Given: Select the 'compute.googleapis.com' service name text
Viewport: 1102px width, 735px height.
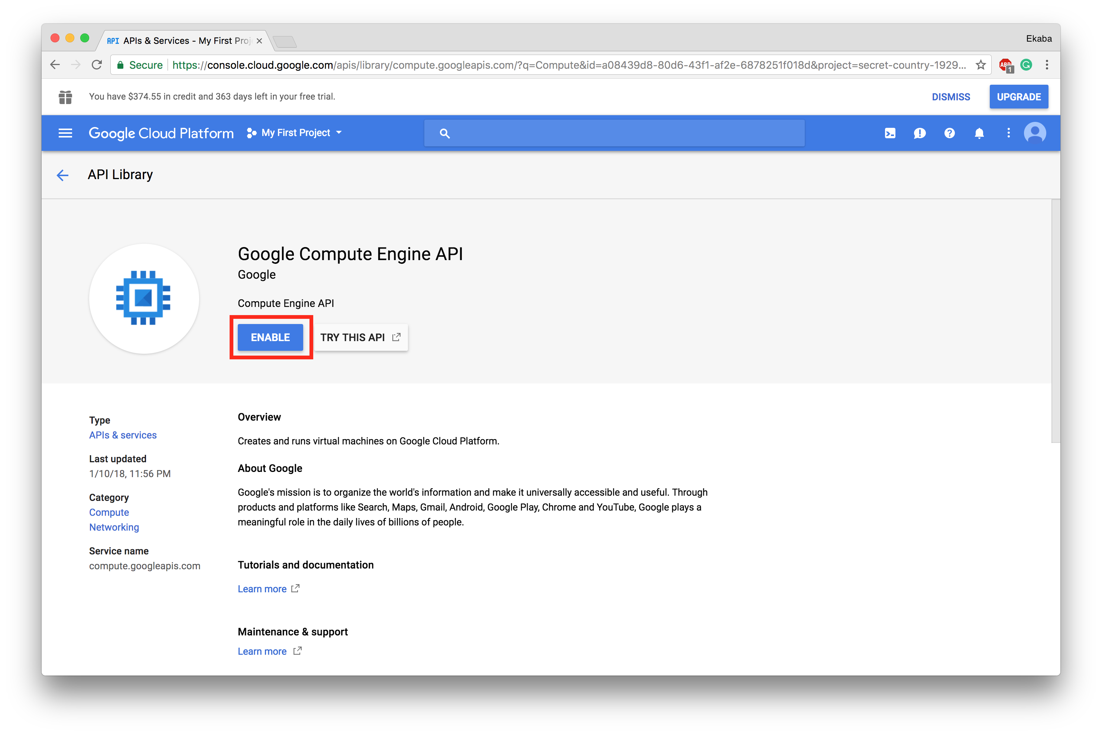Looking at the screenshot, I should coord(145,566).
